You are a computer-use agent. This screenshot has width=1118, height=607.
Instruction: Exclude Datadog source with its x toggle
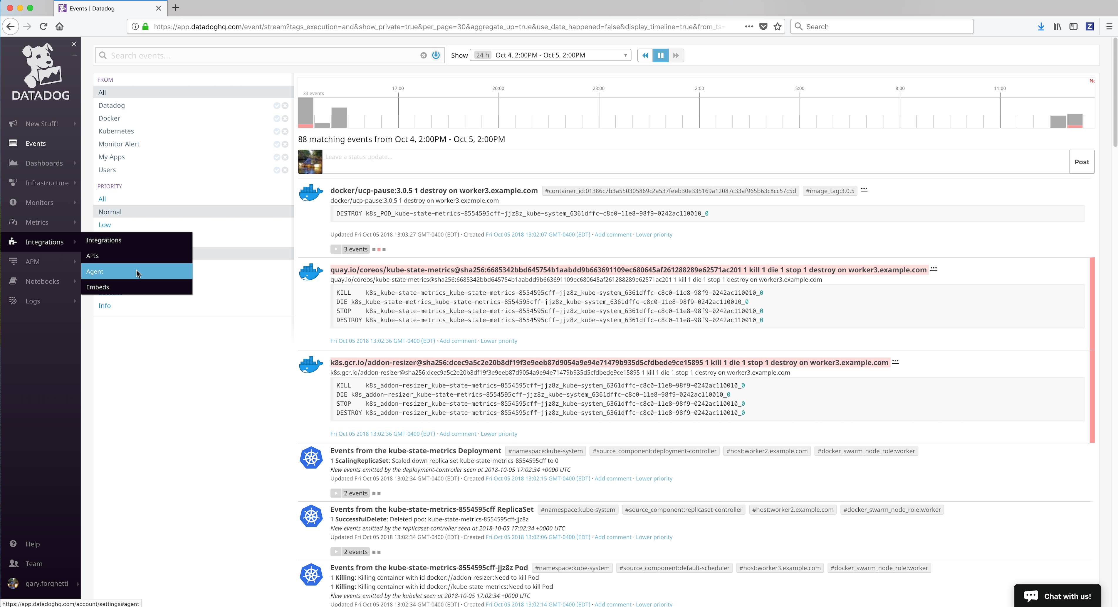tap(285, 105)
